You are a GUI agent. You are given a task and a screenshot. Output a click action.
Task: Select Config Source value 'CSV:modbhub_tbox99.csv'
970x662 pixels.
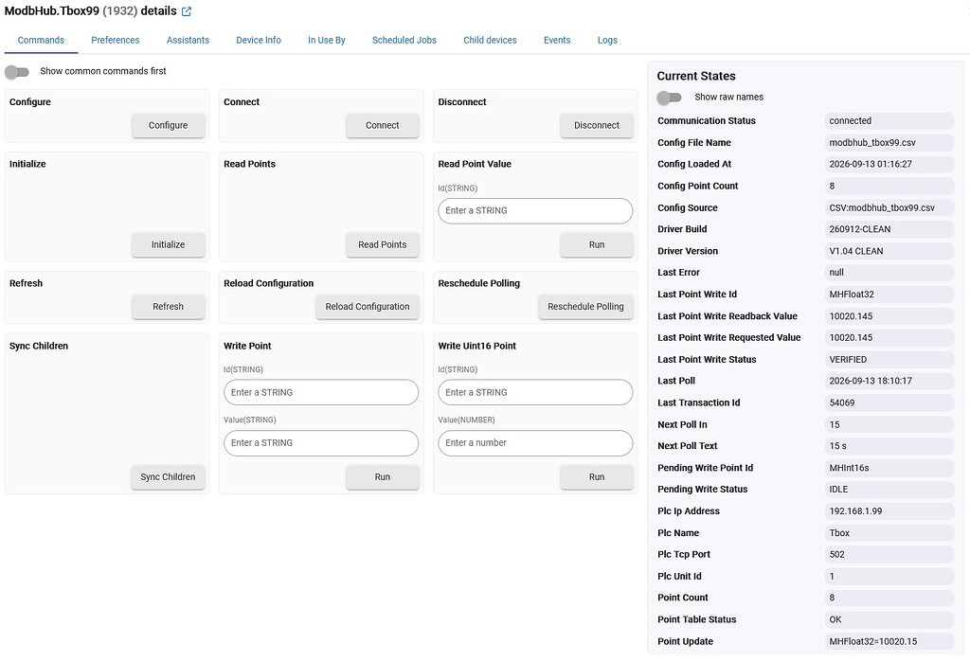pos(889,207)
